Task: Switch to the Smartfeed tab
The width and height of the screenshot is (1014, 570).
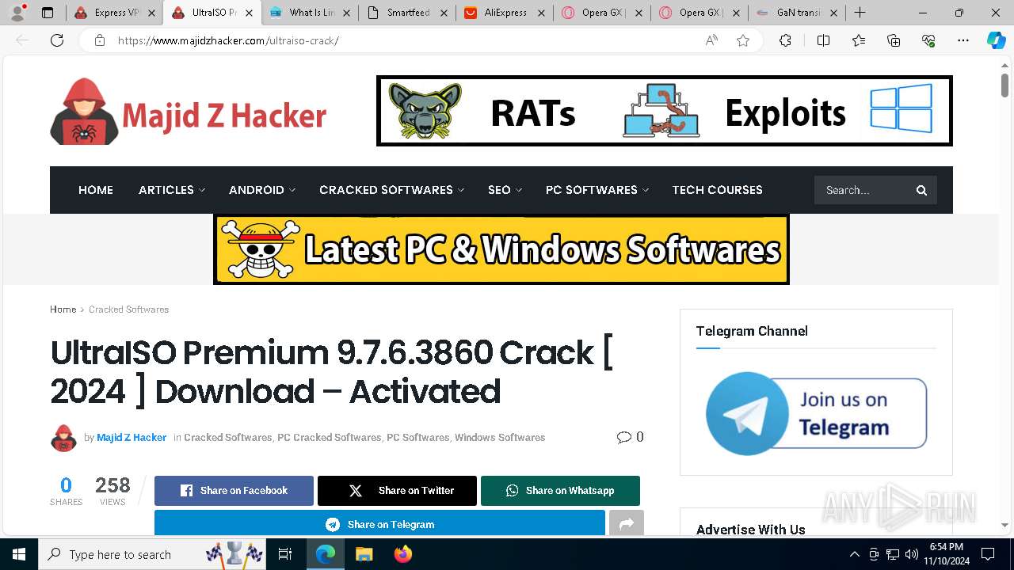Action: tap(407, 13)
